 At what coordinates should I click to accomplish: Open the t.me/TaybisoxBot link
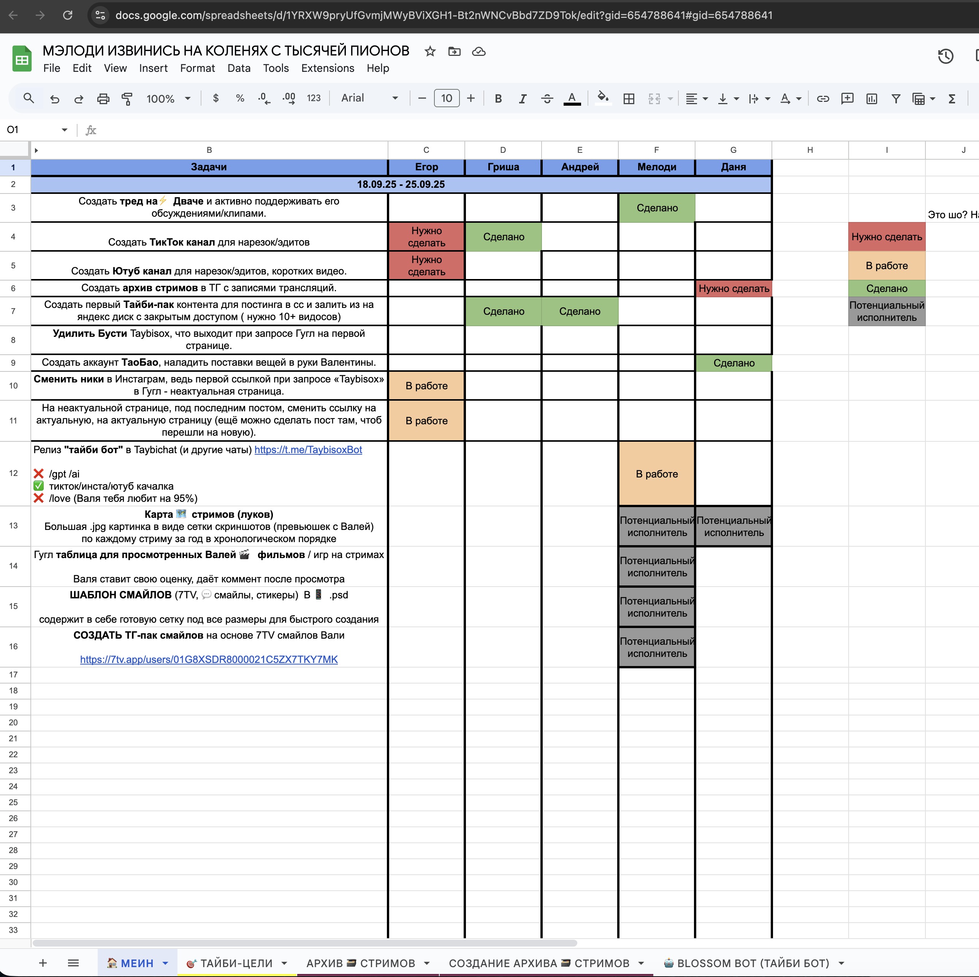[308, 450]
